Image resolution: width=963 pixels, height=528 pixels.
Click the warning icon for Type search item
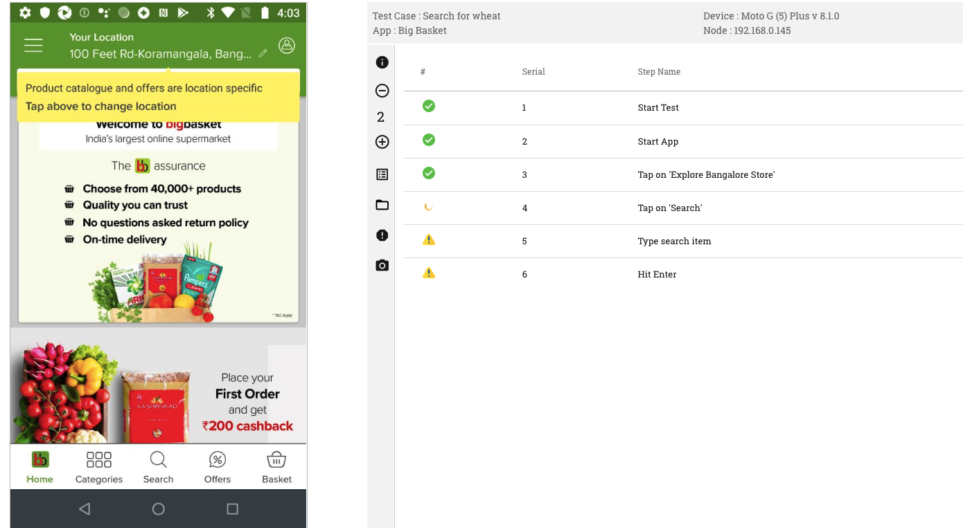[x=429, y=239]
